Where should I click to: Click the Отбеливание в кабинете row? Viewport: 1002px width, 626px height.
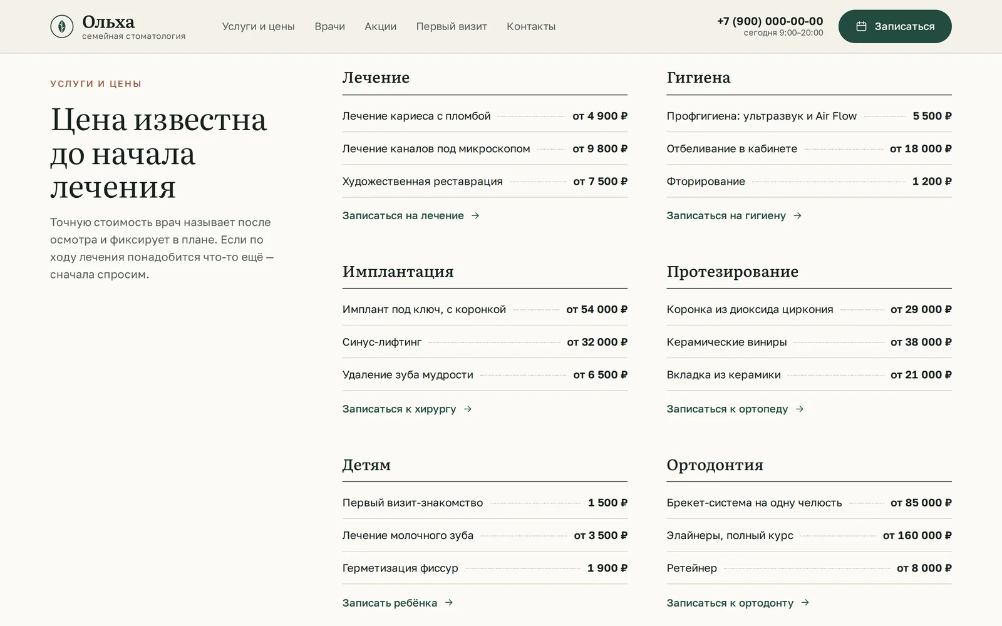(809, 148)
